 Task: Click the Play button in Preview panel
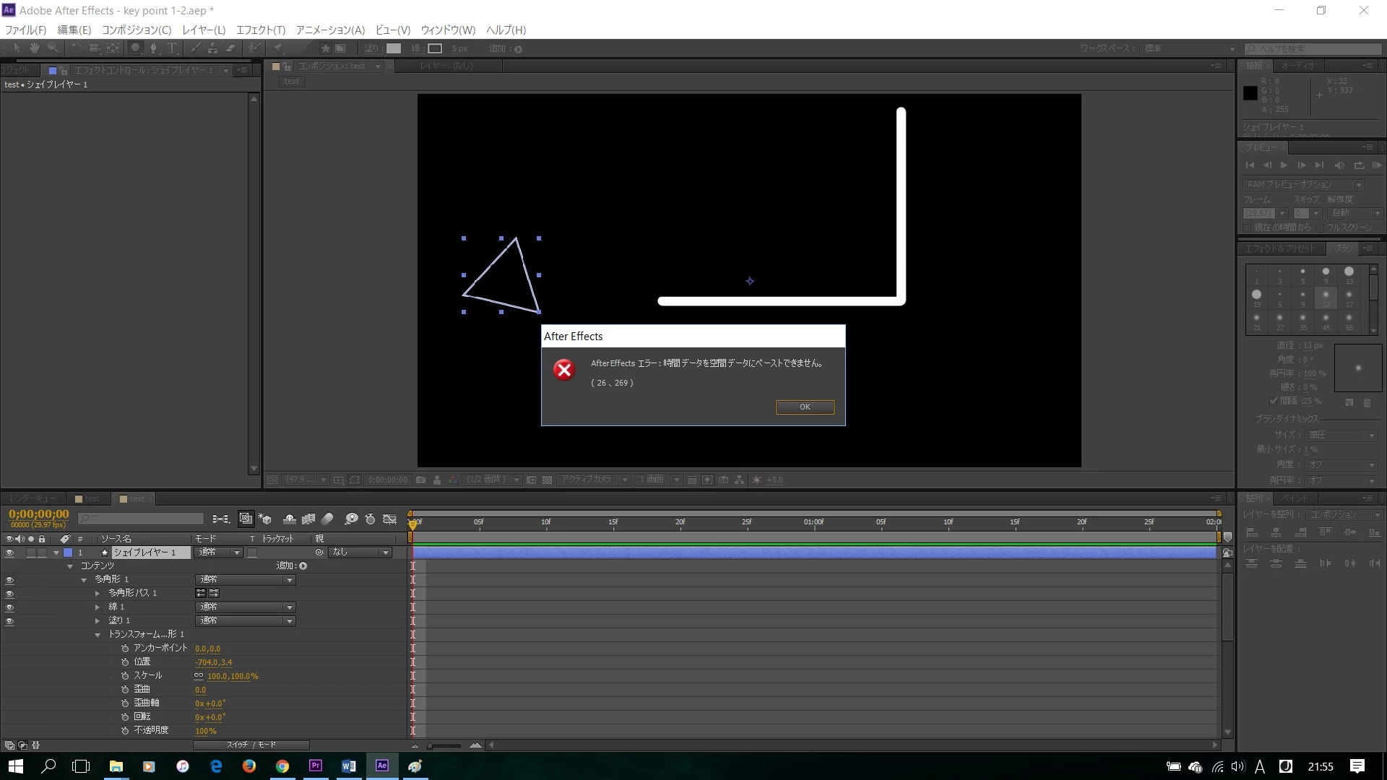tap(1284, 165)
